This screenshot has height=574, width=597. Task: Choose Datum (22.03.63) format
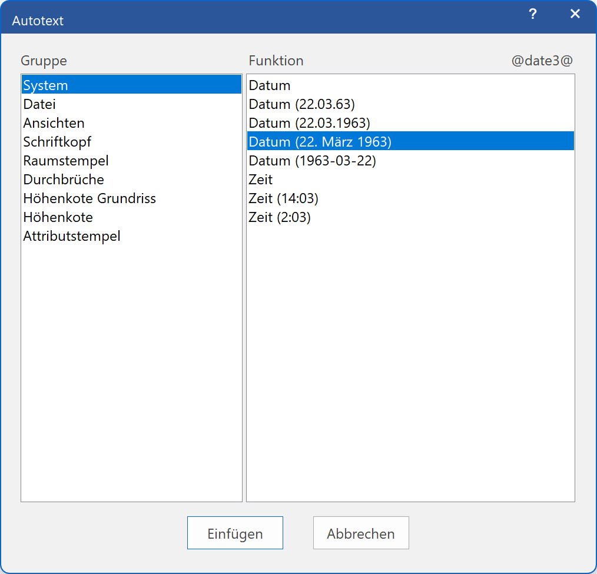click(301, 104)
